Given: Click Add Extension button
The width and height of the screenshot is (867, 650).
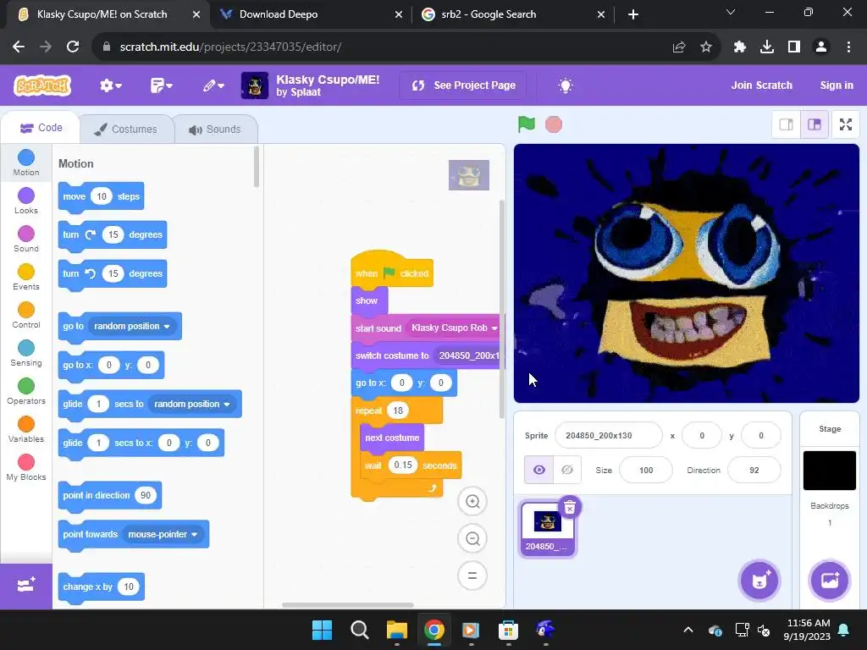Looking at the screenshot, I should 26,586.
